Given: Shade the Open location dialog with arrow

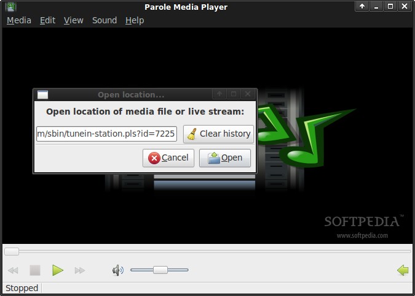Looking at the screenshot, I should click(x=219, y=94).
